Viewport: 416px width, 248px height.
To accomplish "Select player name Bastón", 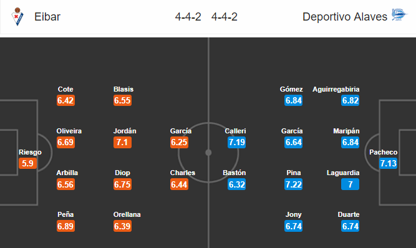I will (x=235, y=173).
